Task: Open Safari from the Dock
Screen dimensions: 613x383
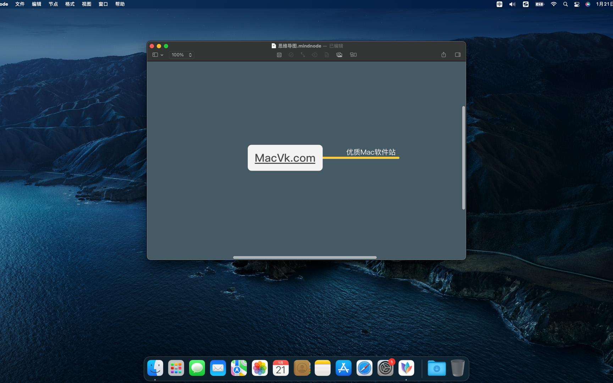Action: 364,368
